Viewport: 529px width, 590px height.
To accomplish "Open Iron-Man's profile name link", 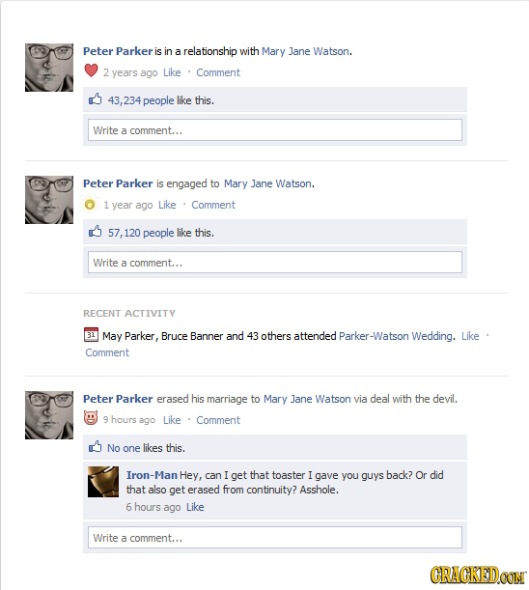I will pyautogui.click(x=152, y=475).
